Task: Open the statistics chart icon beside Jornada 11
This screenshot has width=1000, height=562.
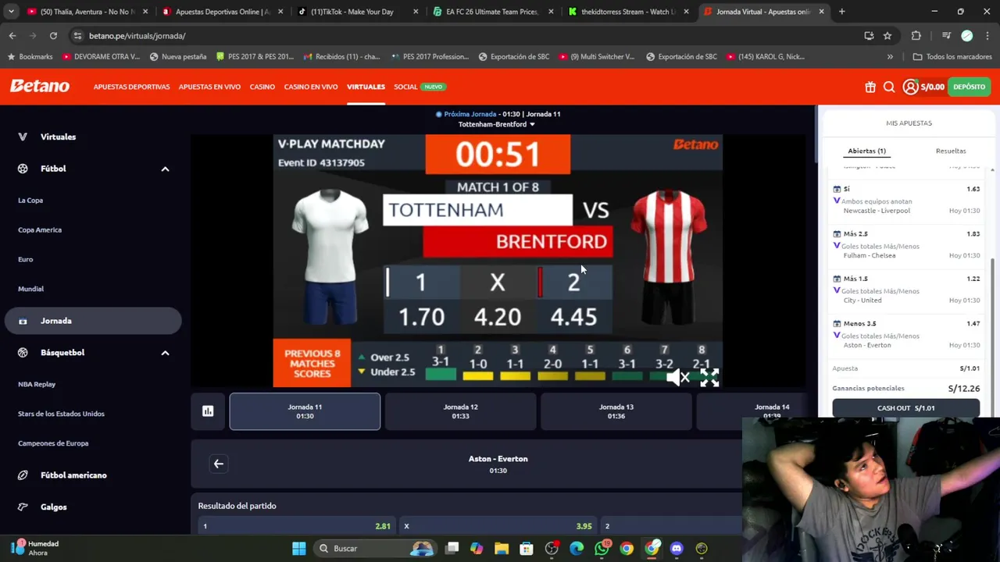Action: point(208,411)
